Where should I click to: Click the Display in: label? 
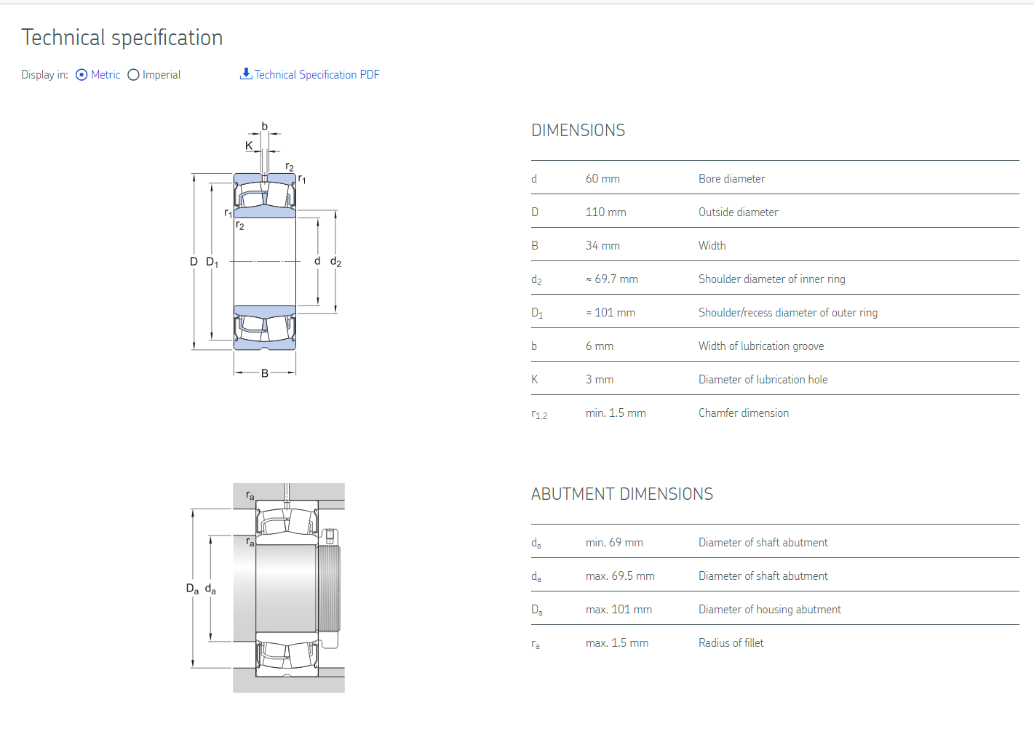tap(44, 75)
